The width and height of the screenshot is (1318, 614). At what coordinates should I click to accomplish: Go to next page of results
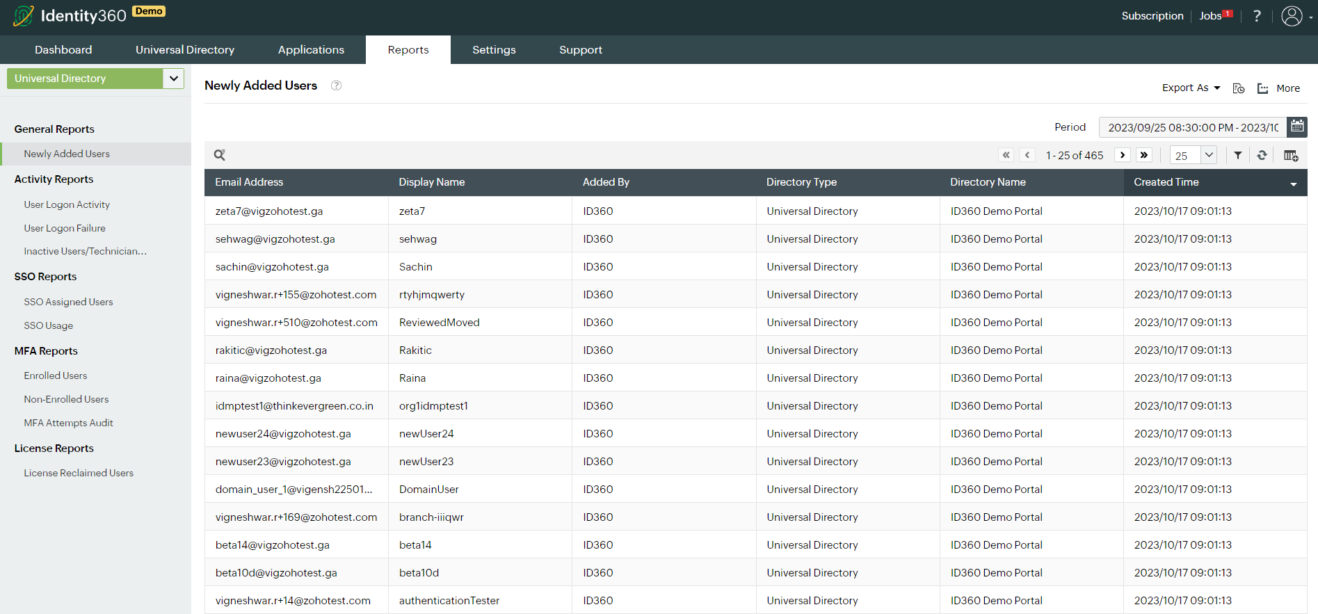tap(1122, 155)
